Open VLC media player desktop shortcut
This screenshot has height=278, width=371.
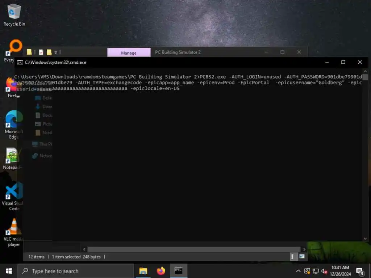click(x=14, y=233)
